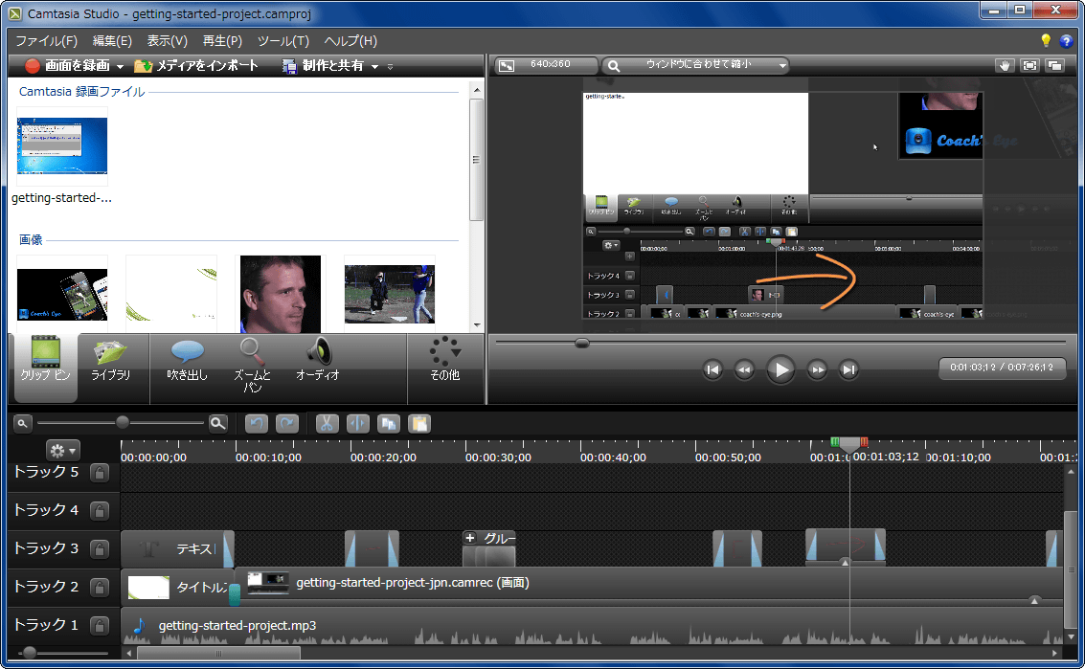
Task: Open the Play (再生) menu
Action: click(x=222, y=41)
